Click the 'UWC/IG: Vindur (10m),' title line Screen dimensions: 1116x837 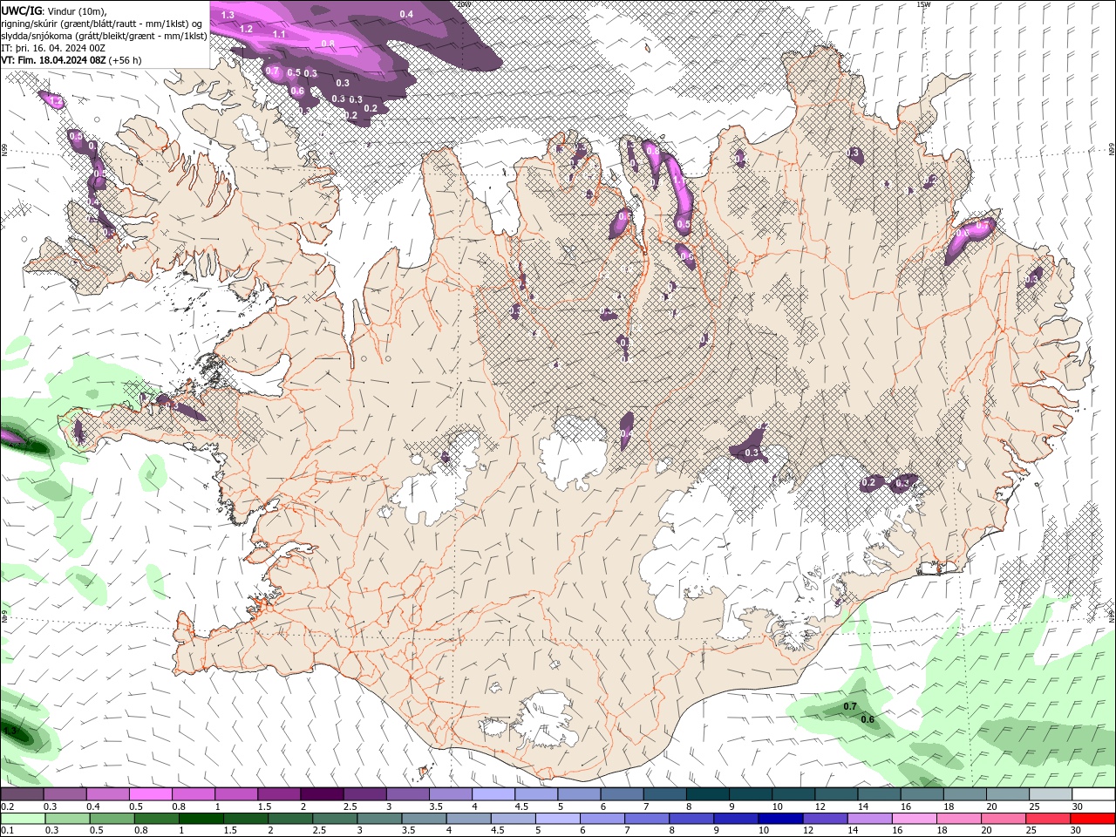click(x=55, y=10)
